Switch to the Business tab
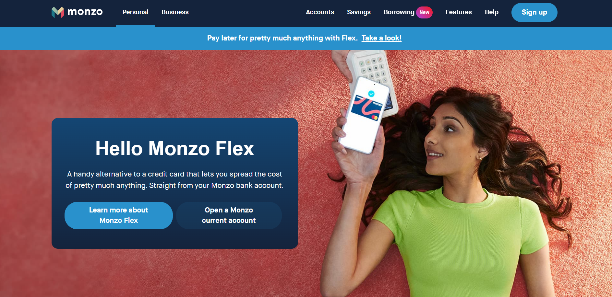This screenshot has height=297, width=612. 175,12
